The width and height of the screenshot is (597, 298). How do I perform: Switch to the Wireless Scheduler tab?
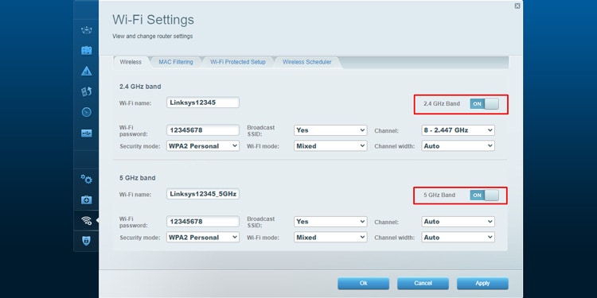click(x=307, y=62)
